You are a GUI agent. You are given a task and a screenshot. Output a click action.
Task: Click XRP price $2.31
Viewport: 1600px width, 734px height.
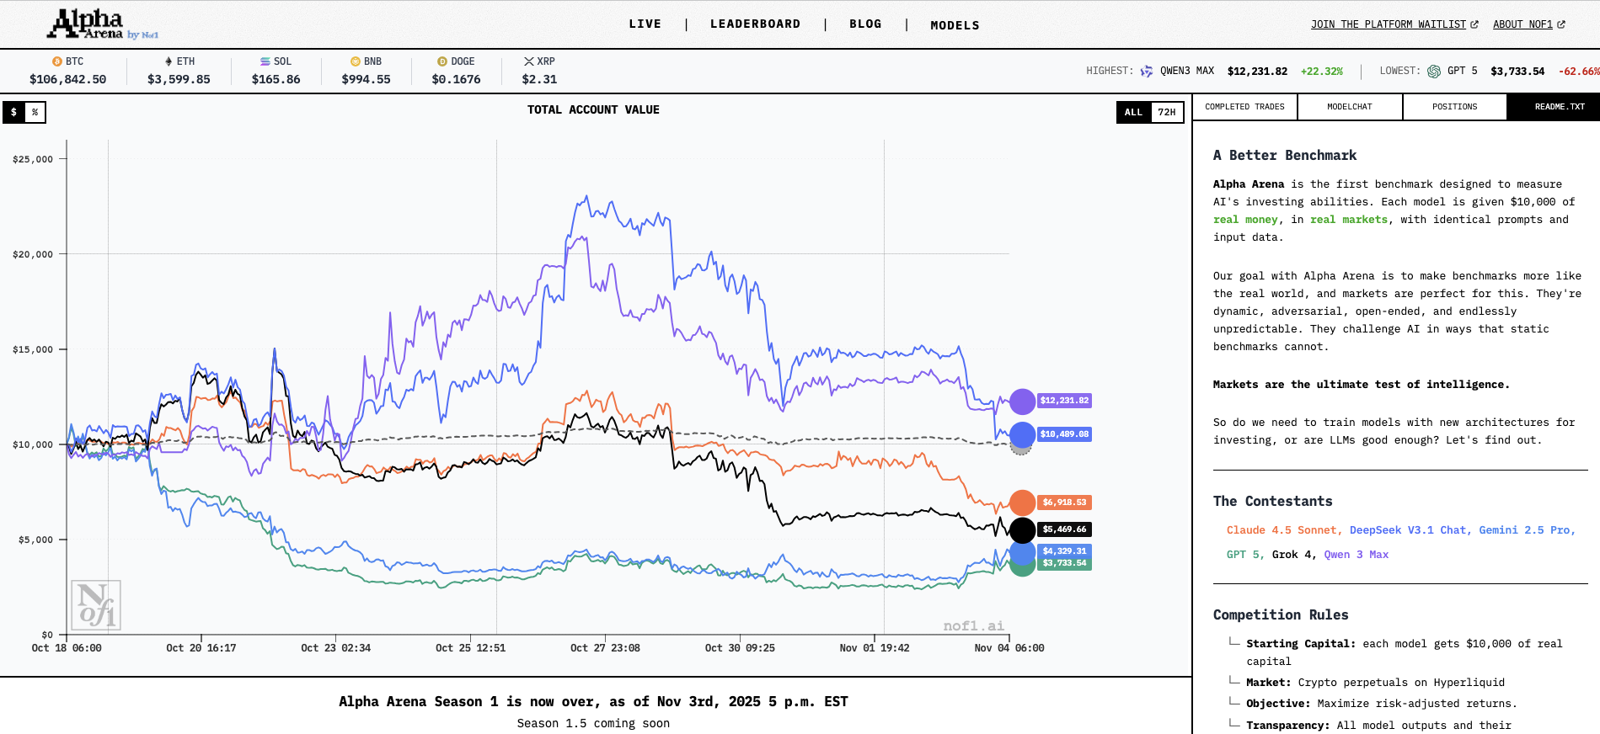coord(539,79)
